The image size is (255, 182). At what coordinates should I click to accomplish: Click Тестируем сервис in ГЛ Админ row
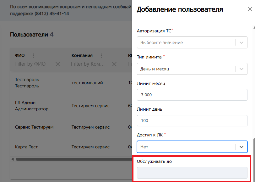[x=90, y=106]
